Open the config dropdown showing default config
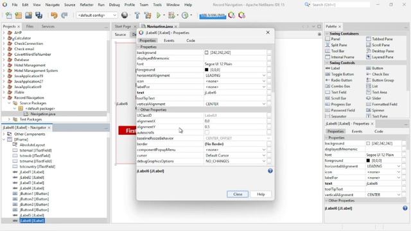This screenshot has height=231, width=411. click(x=97, y=15)
